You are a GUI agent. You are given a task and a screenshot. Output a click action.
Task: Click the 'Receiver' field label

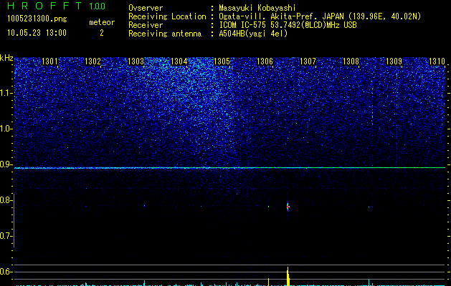coord(146,25)
